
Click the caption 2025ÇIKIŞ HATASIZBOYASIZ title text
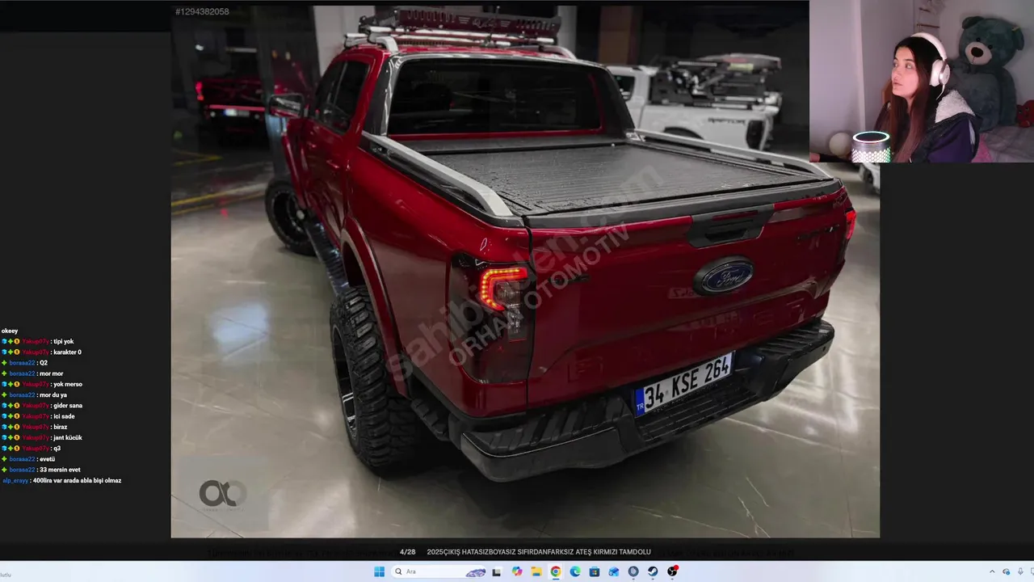click(539, 552)
